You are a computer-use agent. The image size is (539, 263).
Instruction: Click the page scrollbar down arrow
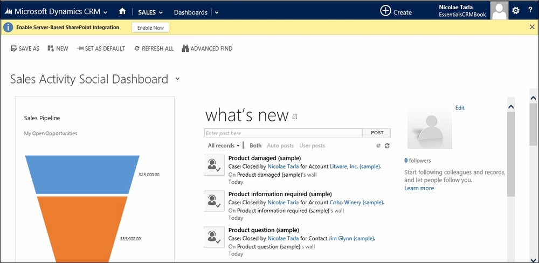tap(533, 260)
